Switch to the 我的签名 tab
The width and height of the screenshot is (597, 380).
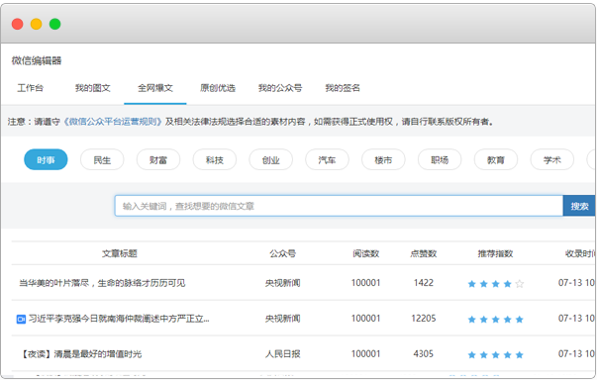[x=343, y=88]
